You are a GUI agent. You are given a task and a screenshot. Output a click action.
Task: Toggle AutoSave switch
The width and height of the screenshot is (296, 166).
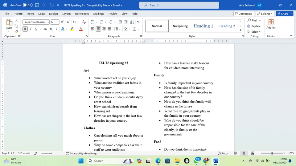coord(27,5)
